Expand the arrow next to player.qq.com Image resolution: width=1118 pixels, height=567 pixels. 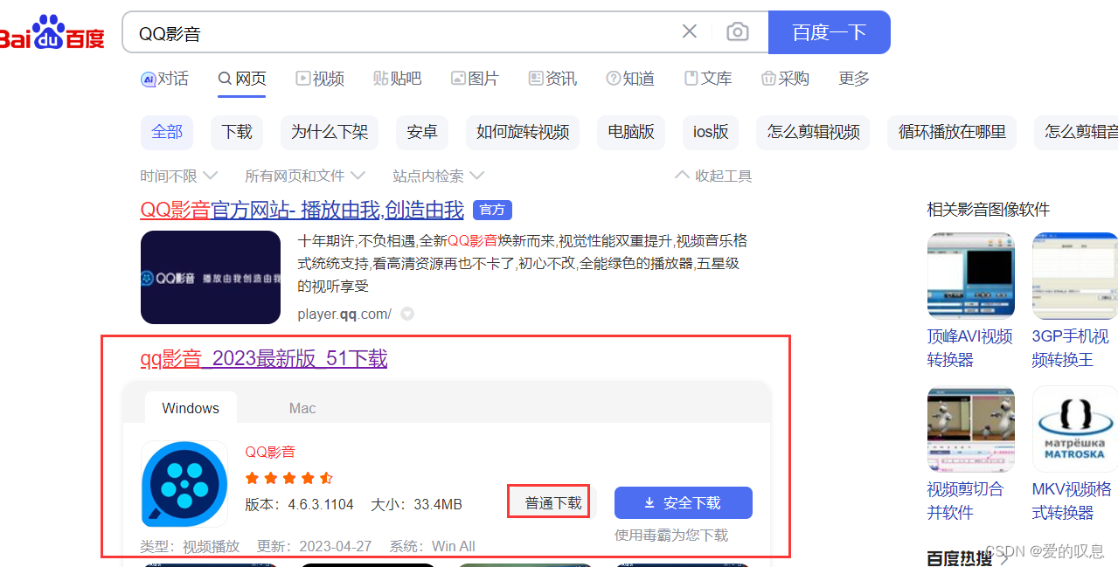[406, 314]
